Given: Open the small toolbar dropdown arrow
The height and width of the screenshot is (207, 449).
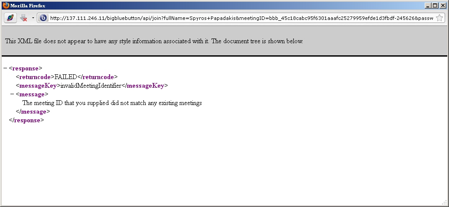Looking at the screenshot, I should point(33,18).
